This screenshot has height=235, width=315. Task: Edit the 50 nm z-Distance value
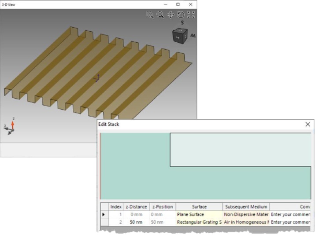136,222
